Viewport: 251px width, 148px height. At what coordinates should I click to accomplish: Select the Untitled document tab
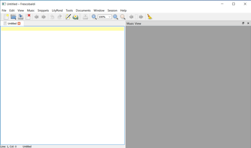(x=12, y=23)
